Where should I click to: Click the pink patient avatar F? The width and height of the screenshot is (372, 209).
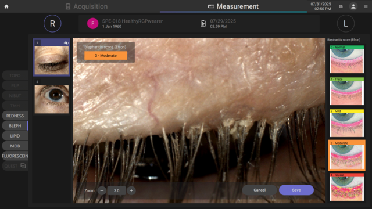tap(92, 23)
